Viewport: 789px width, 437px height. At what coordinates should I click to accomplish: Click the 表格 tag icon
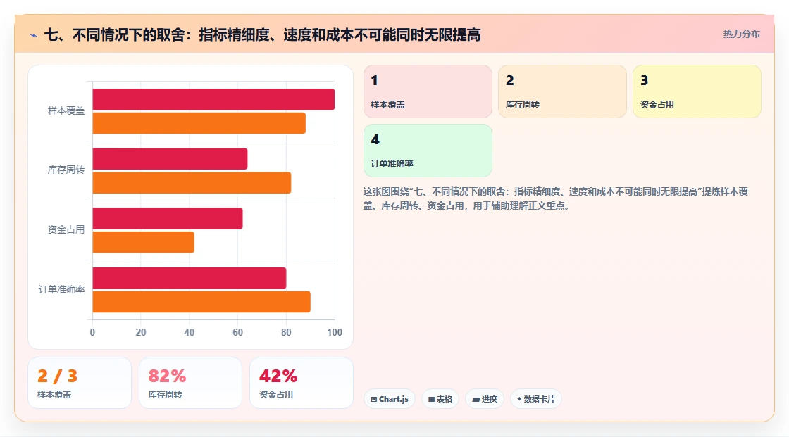pos(431,399)
